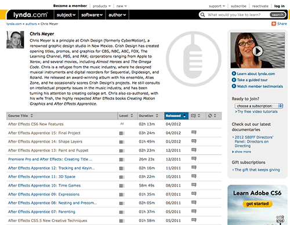The image size is (290, 225).
Task: Click level icon for Apprentice 15: Final Project
Action: tap(122, 133)
